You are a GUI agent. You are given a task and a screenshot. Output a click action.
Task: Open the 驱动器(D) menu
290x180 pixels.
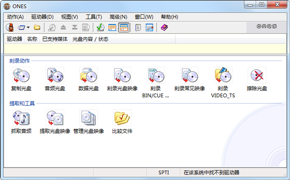click(x=43, y=17)
